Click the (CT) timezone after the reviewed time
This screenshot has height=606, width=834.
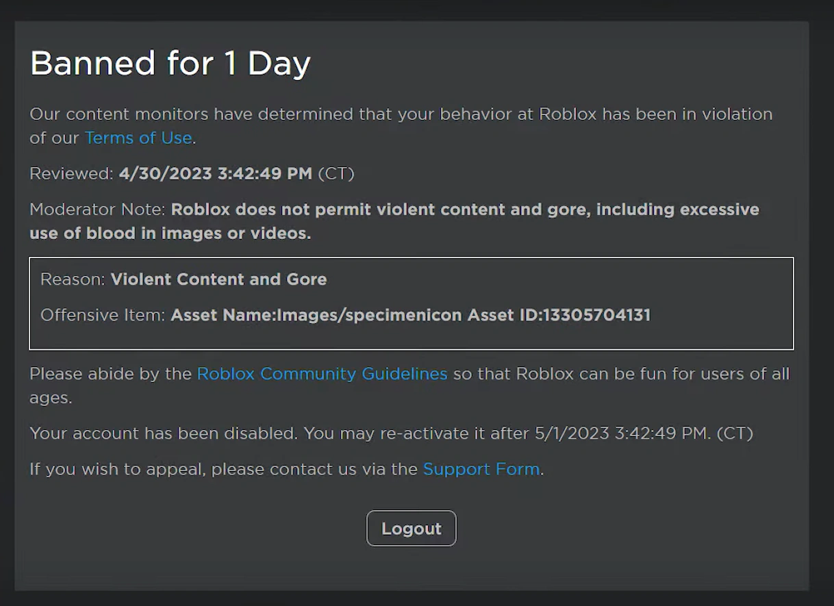336,174
